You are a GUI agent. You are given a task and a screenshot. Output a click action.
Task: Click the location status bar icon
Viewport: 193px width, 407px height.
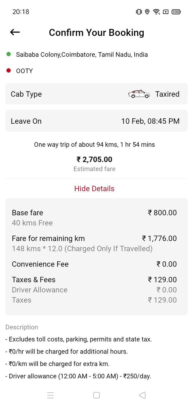click(x=147, y=12)
